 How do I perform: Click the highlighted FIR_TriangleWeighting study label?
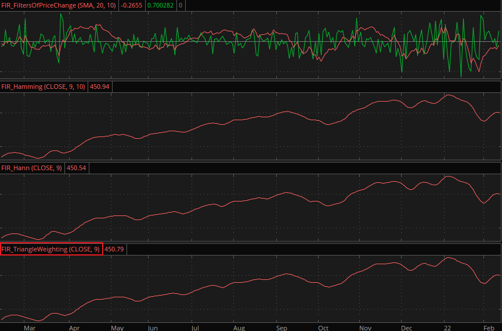[x=51, y=249]
